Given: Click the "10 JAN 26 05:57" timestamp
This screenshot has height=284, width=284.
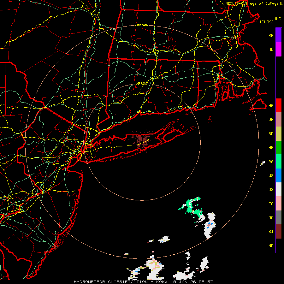Looking at the screenshot, I should pyautogui.click(x=192, y=282).
